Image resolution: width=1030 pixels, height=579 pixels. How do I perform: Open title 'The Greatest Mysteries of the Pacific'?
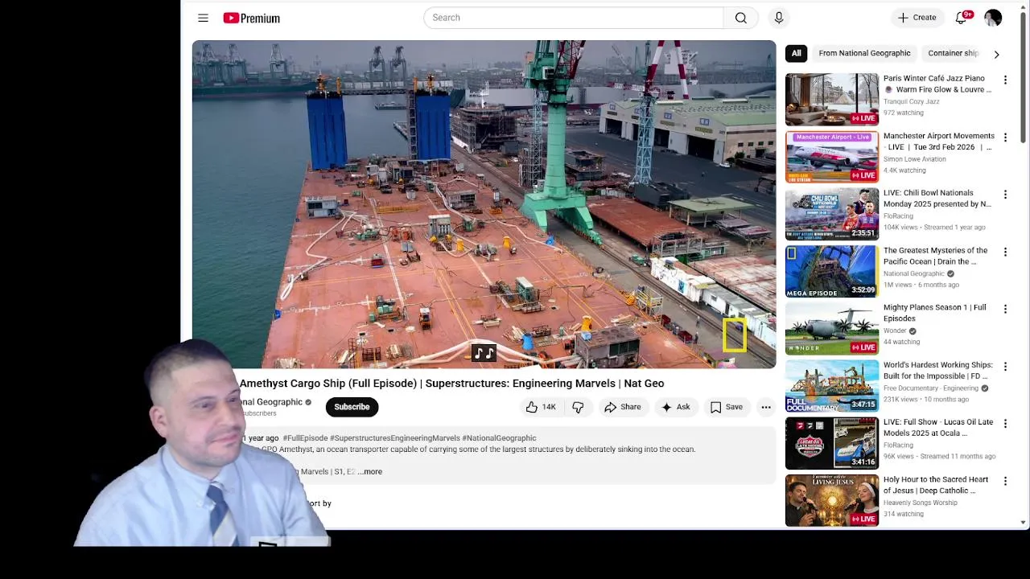[935, 256]
